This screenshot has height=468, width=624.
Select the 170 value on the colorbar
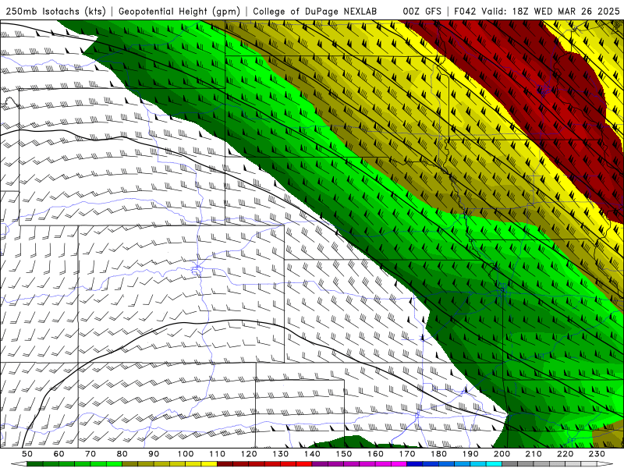407,454
